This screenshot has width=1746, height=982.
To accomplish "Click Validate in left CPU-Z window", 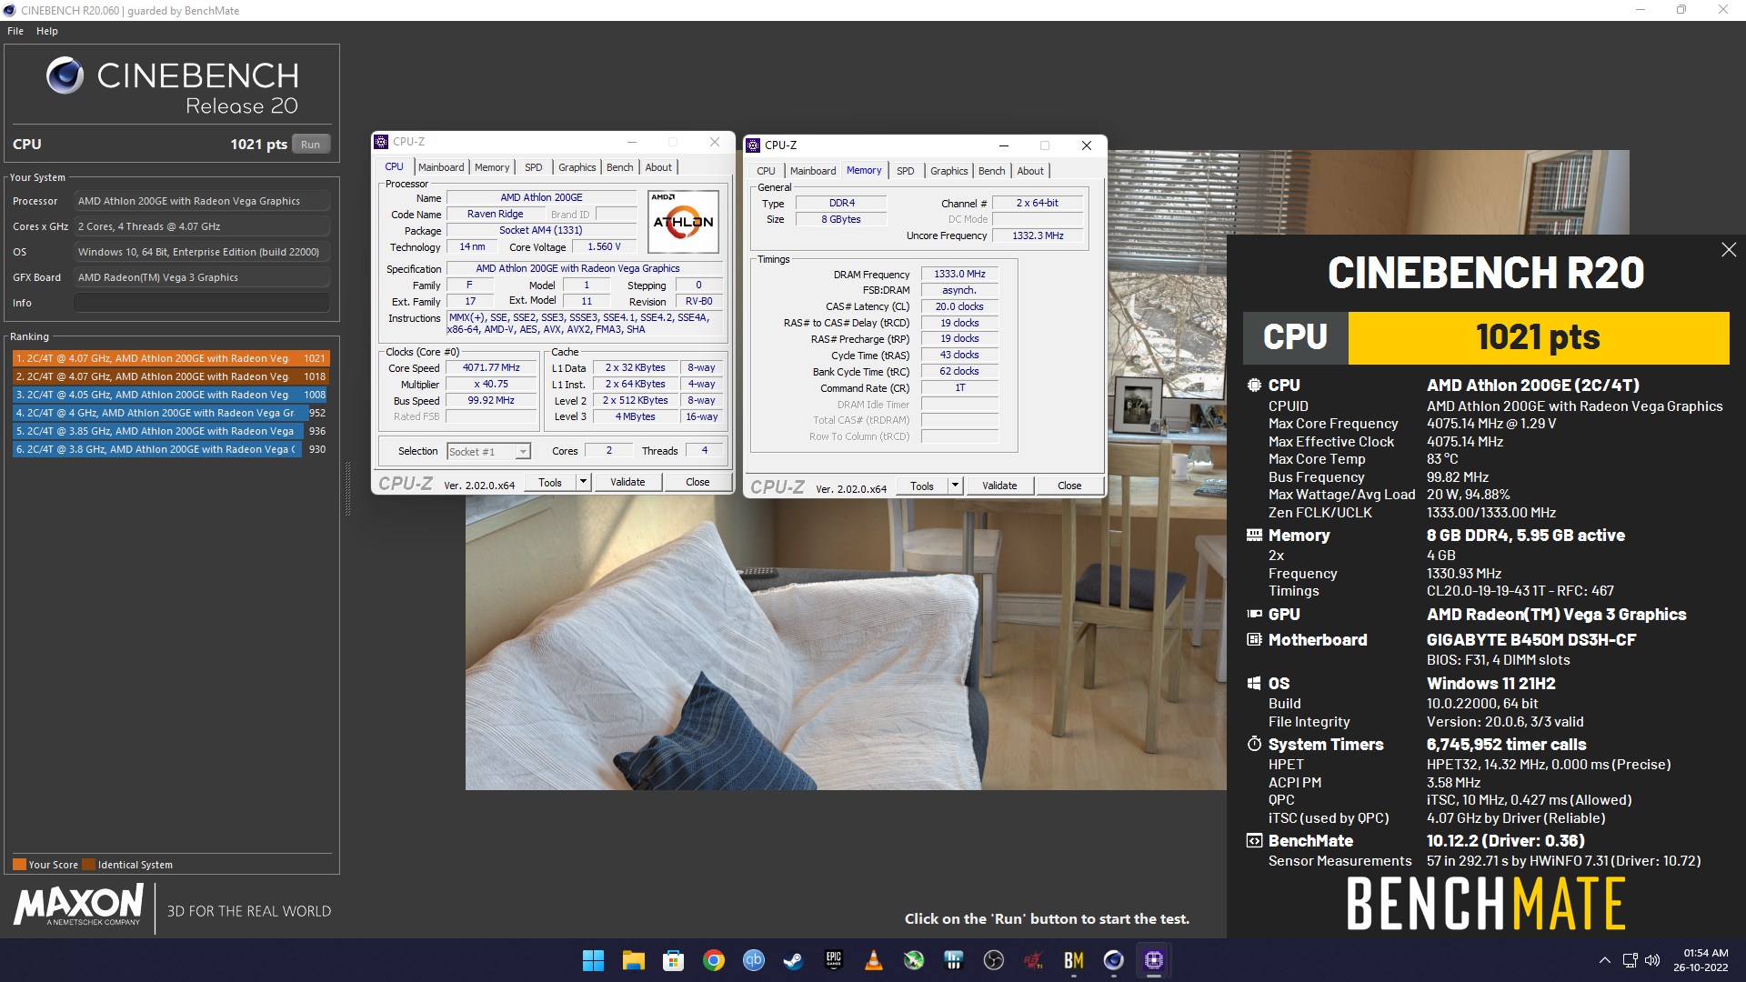I will pos(627,483).
